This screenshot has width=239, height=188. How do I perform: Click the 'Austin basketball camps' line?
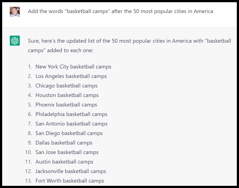64,162
